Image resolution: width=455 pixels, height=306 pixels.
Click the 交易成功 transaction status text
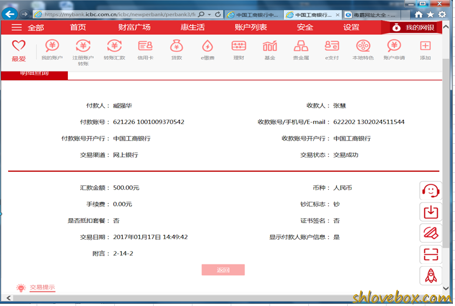click(346, 155)
